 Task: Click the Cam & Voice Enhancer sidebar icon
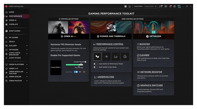pos(6,54)
